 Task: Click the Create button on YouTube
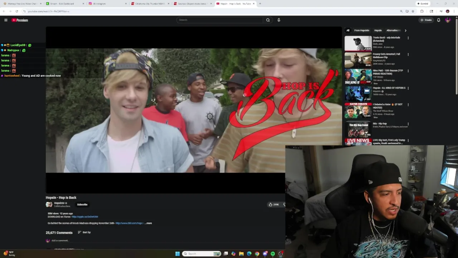pyautogui.click(x=426, y=20)
